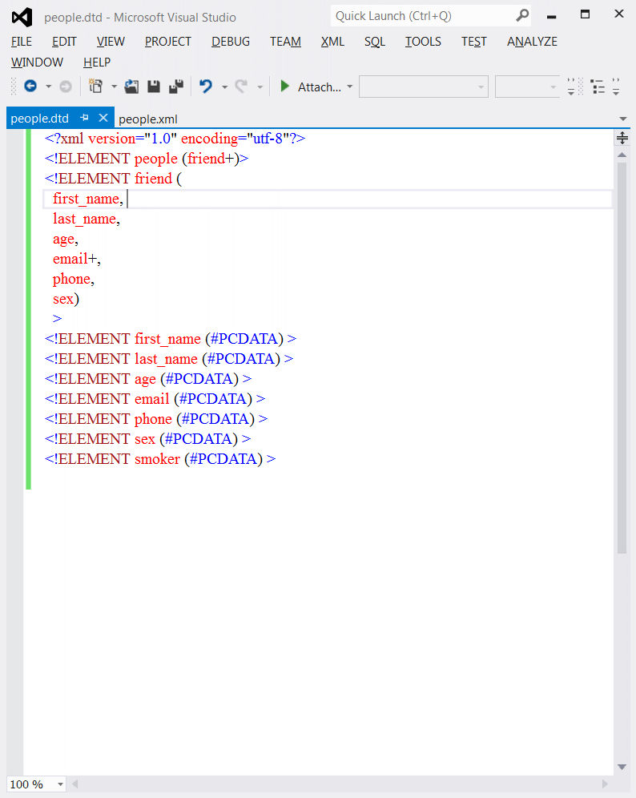636x798 pixels.
Task: Maximize the Visual Studio window
Action: [585, 14]
